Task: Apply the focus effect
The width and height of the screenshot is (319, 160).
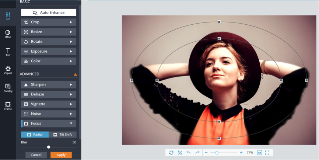Action: click(61, 155)
